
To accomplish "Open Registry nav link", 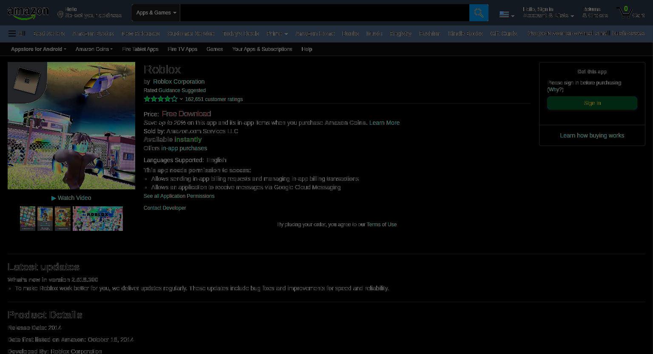I will click(x=401, y=34).
